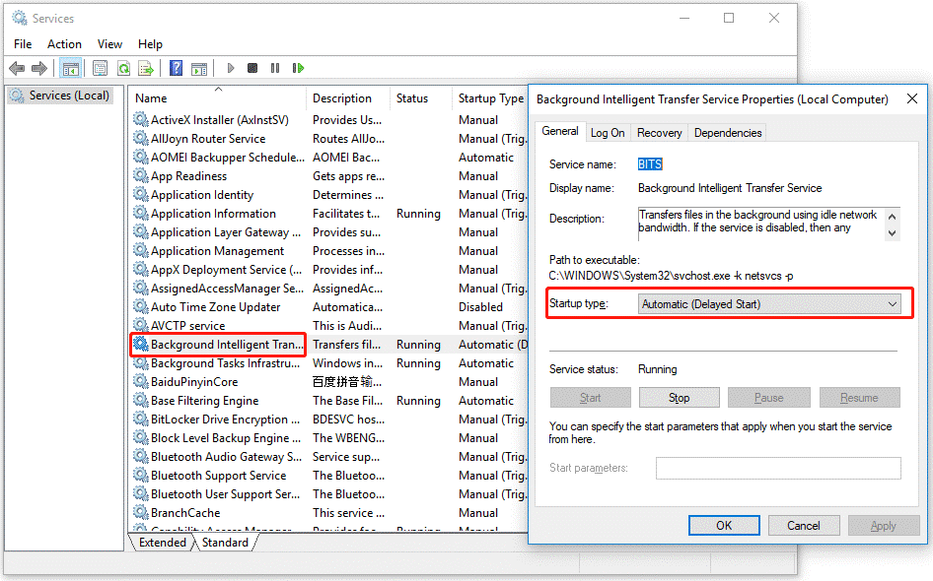Click the Stop button in service status
933x581 pixels.
point(679,397)
